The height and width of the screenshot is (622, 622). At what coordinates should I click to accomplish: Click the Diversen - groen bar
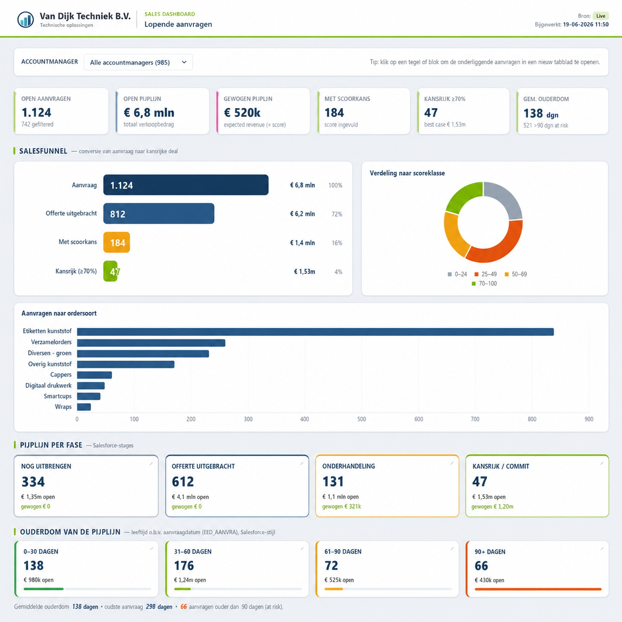point(143,354)
